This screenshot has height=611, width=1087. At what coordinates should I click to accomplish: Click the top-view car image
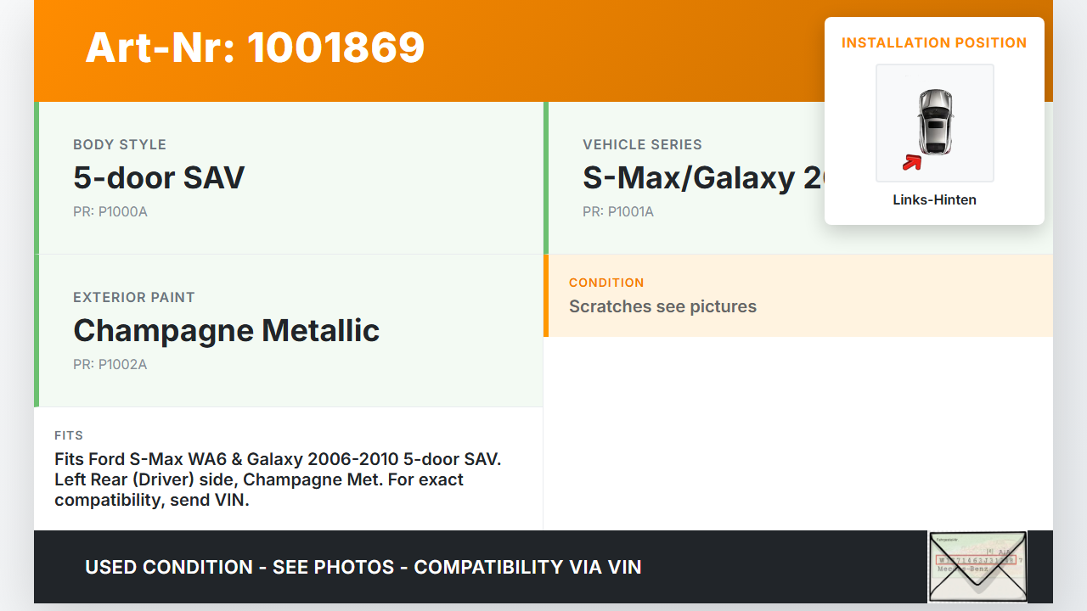935,122
